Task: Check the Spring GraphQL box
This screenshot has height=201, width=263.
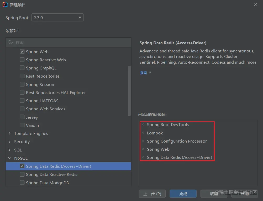Action: coord(22,68)
